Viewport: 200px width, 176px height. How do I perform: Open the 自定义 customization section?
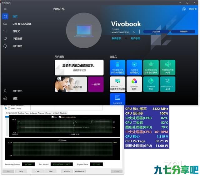coord(16,31)
